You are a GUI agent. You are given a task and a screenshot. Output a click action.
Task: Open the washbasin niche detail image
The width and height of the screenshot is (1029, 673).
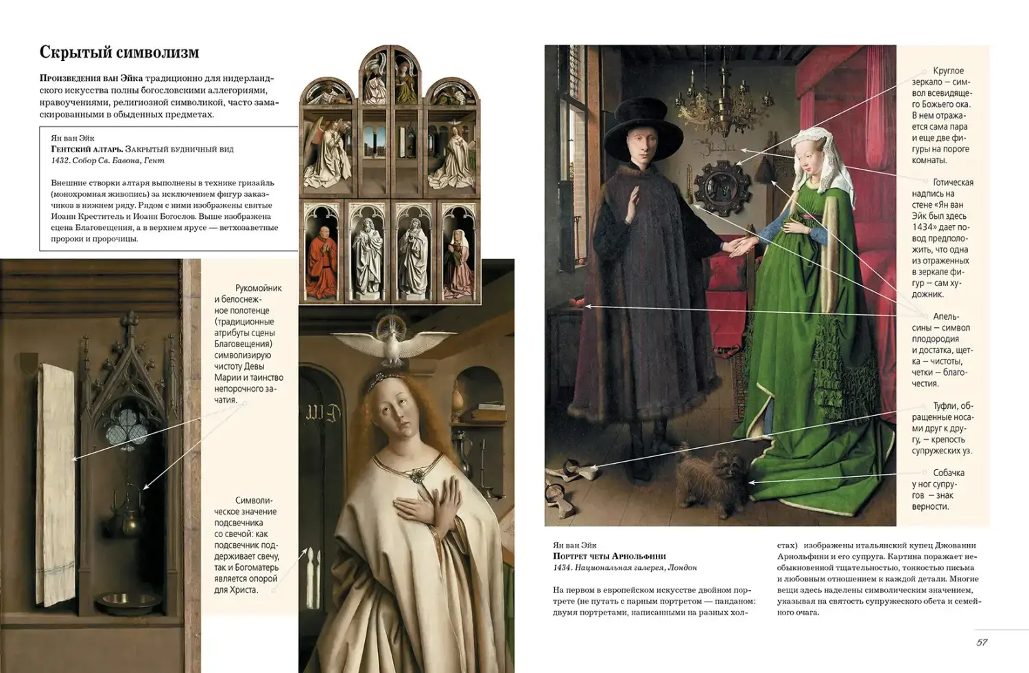pyautogui.click(x=100, y=466)
